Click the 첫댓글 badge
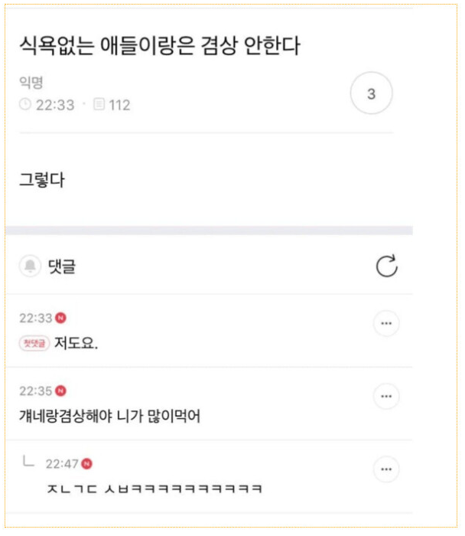 point(34,343)
